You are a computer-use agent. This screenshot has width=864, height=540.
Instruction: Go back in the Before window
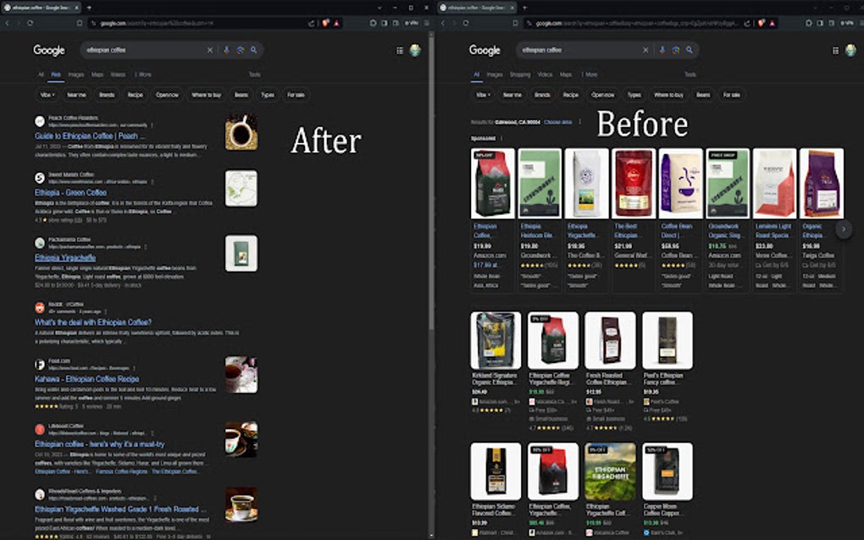[443, 23]
